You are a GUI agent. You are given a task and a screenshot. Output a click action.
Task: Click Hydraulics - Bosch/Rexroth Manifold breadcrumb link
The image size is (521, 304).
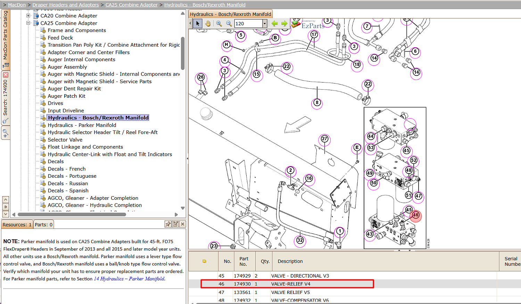[x=205, y=5]
